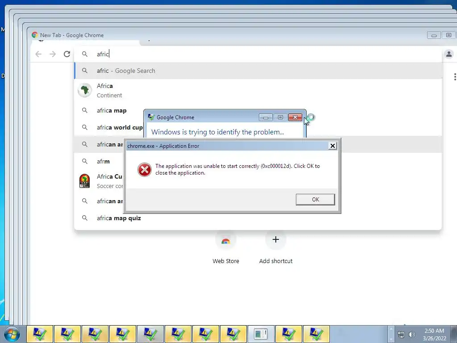Choose the 'africa world cup' suggestion
Image resolution: width=457 pixels, height=343 pixels.
pos(108,127)
